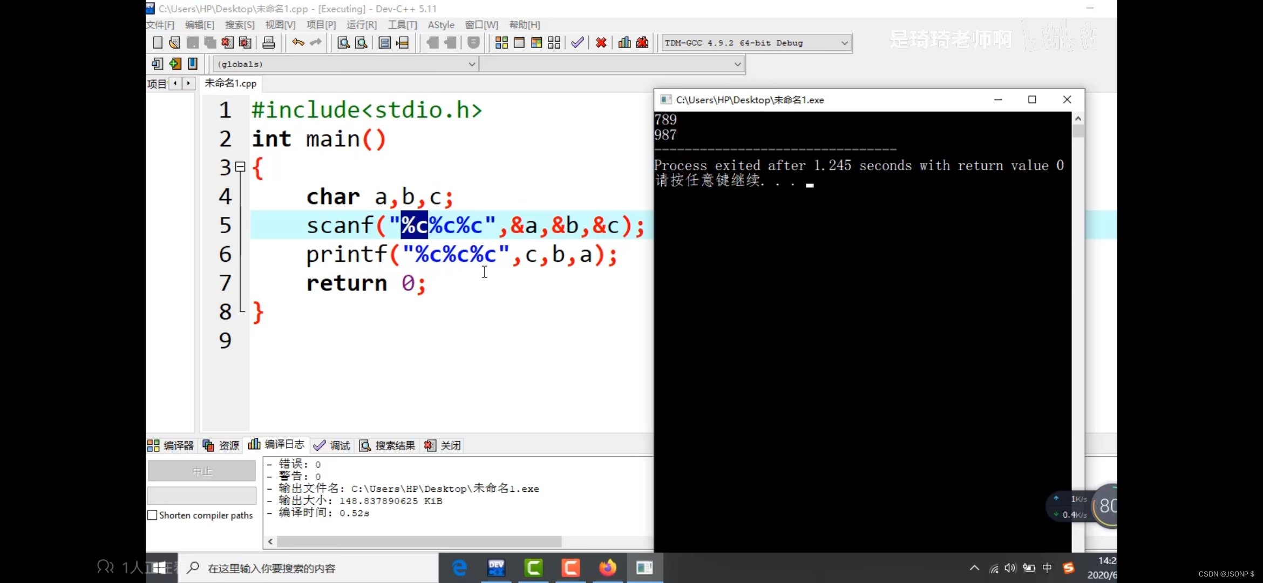Click the Profile Analysis bar-chart icon
The image size is (1263, 583).
click(624, 43)
